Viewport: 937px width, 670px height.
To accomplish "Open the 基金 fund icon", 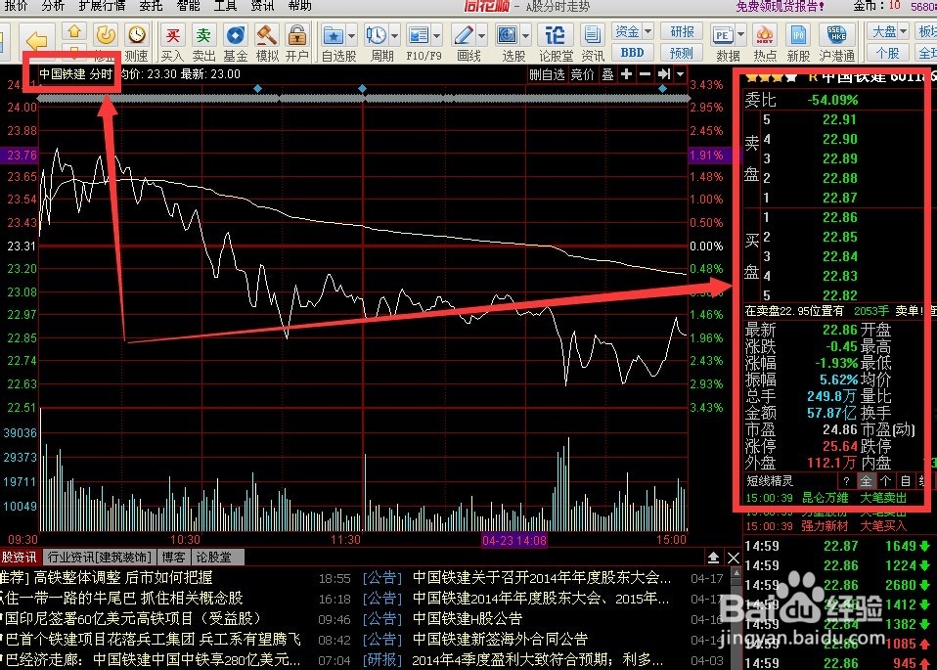I will coord(236,36).
